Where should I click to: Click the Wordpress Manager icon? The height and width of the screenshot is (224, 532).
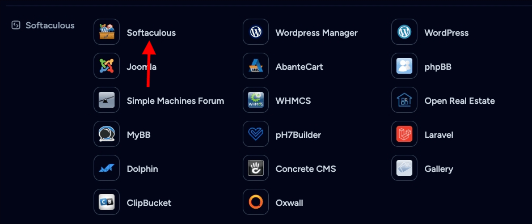[x=255, y=32]
